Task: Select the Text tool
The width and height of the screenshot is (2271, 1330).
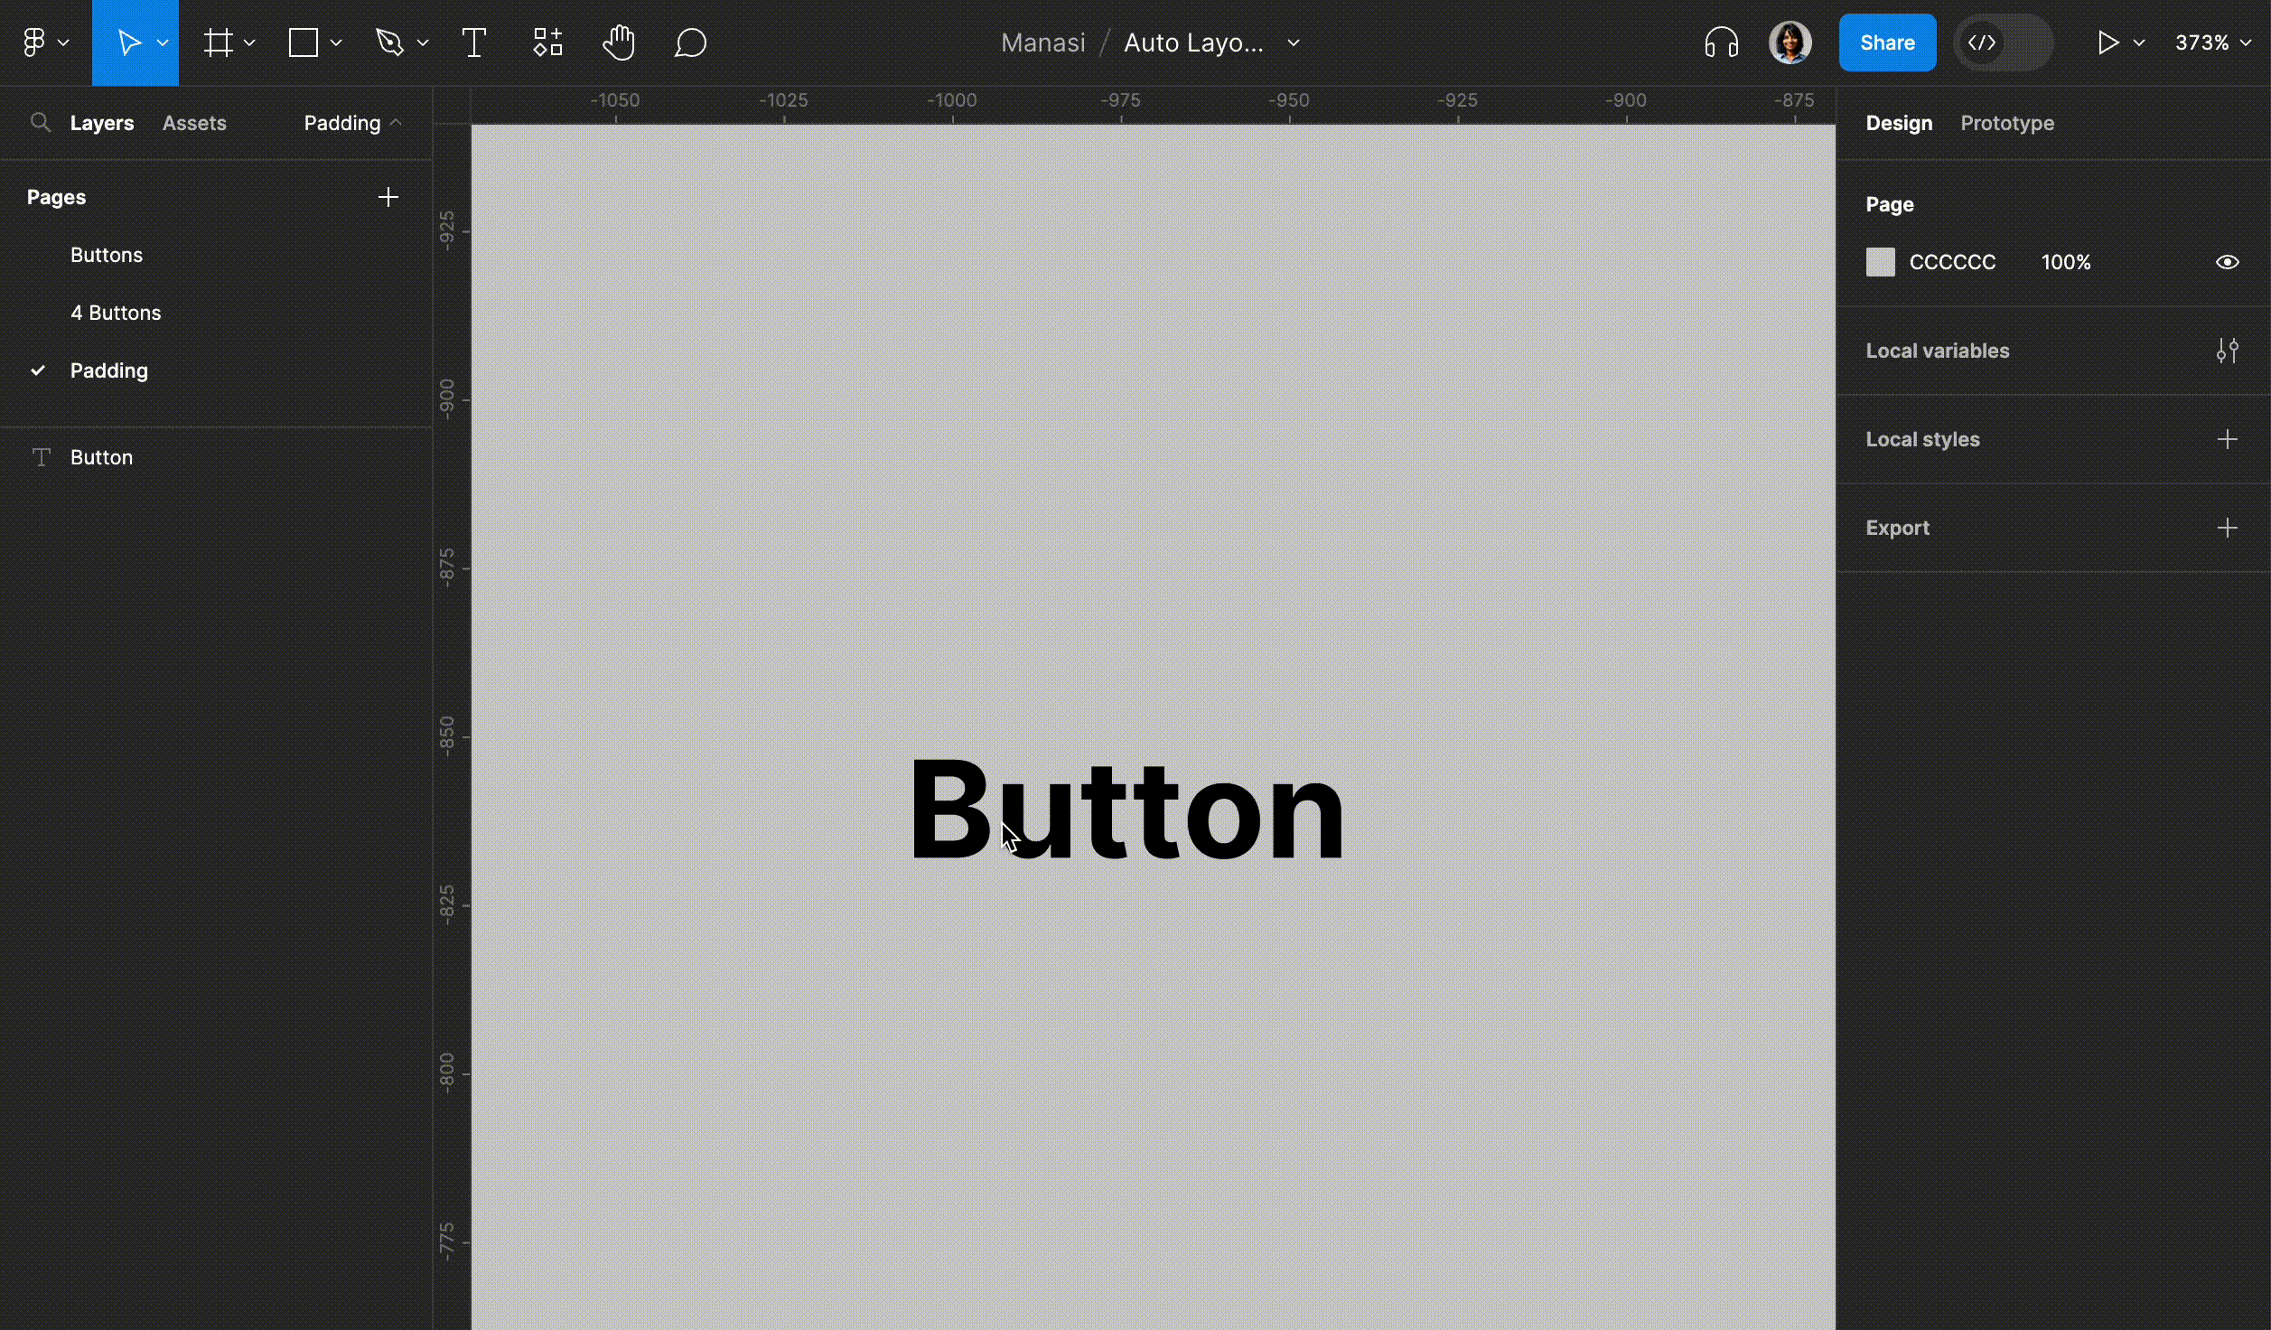Action: [473, 42]
